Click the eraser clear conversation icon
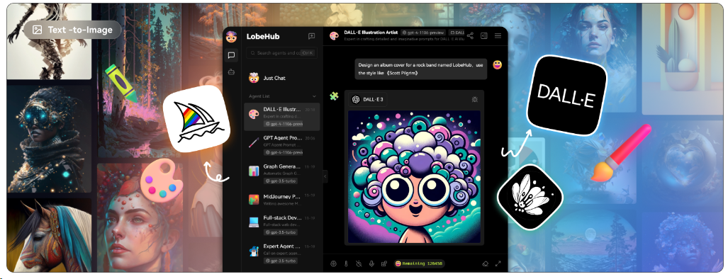Screen dimensions: 728x279 pos(485,263)
